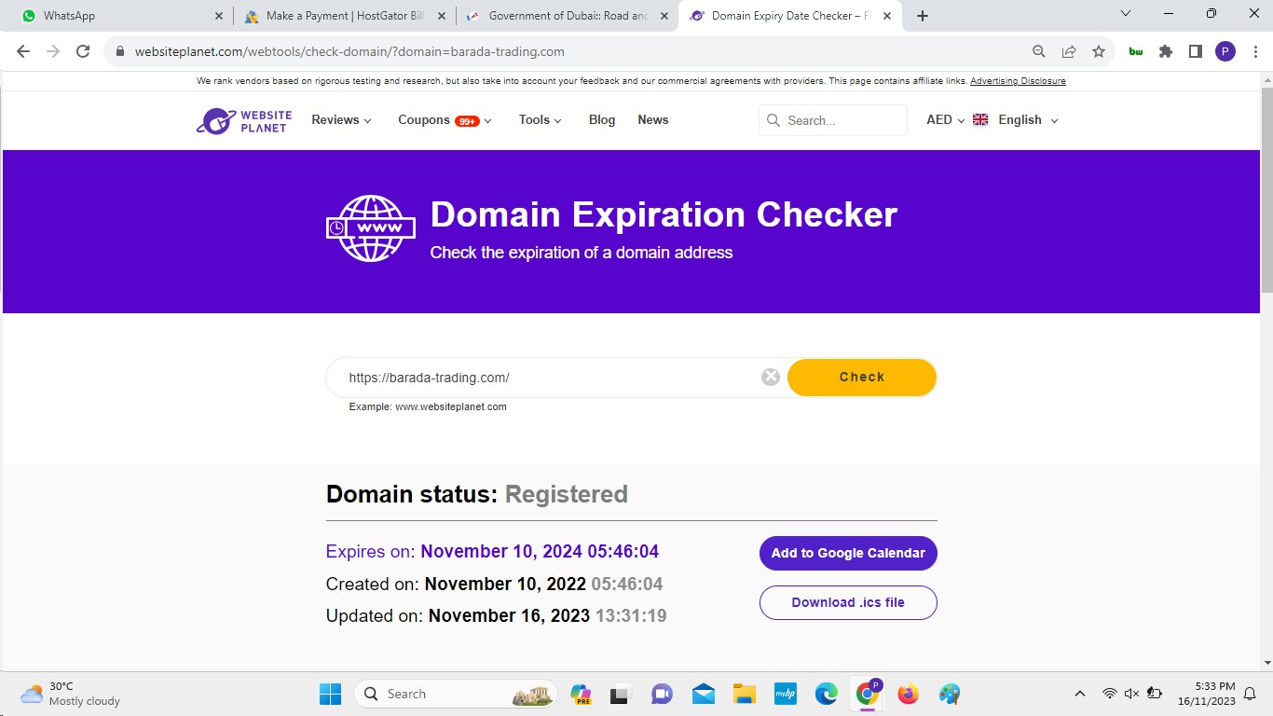Image resolution: width=1273 pixels, height=716 pixels.
Task: Share this page using the share icon
Action: pyautogui.click(x=1069, y=51)
